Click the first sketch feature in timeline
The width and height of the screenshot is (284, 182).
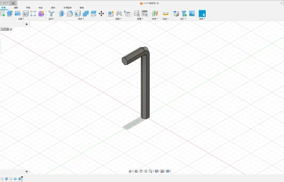tap(2, 179)
